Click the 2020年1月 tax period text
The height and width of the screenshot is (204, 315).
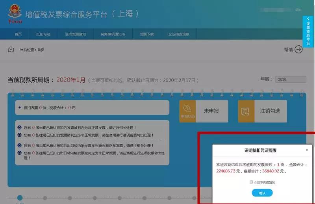point(71,80)
